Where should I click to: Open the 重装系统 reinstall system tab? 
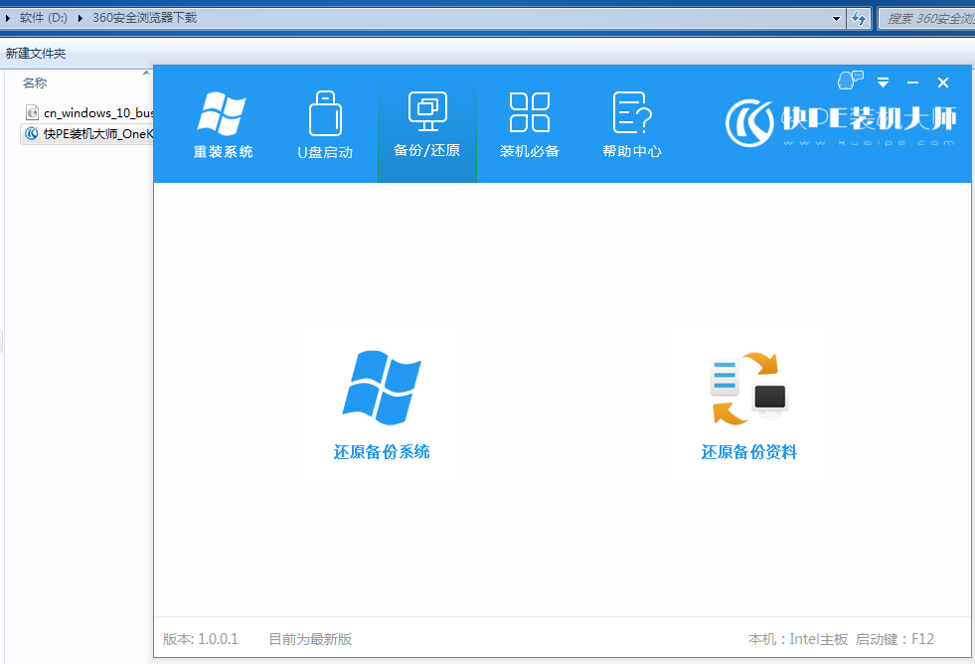[223, 125]
